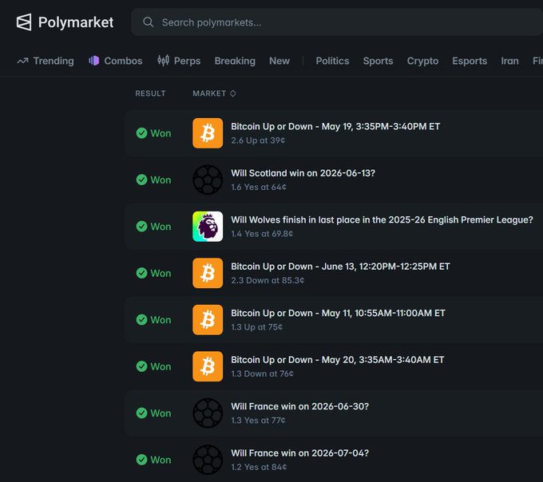
Task: Click the RESULT column header
Action: pos(150,93)
